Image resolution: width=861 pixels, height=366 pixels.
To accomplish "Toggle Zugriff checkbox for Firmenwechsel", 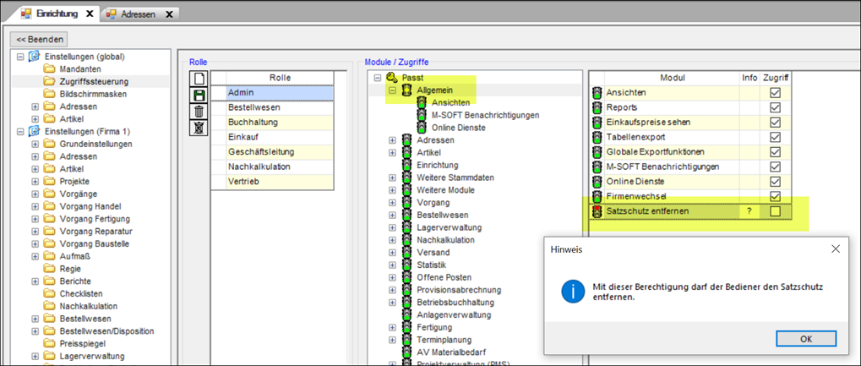I will 776,196.
